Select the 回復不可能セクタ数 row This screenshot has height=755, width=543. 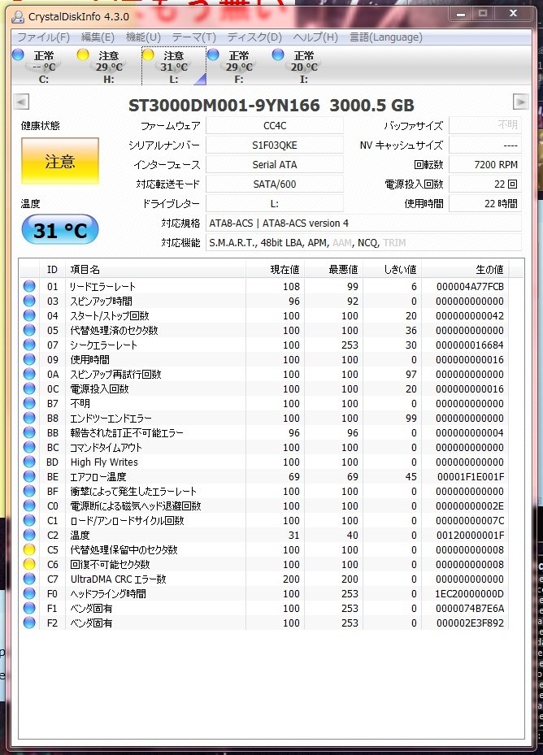pos(264,564)
